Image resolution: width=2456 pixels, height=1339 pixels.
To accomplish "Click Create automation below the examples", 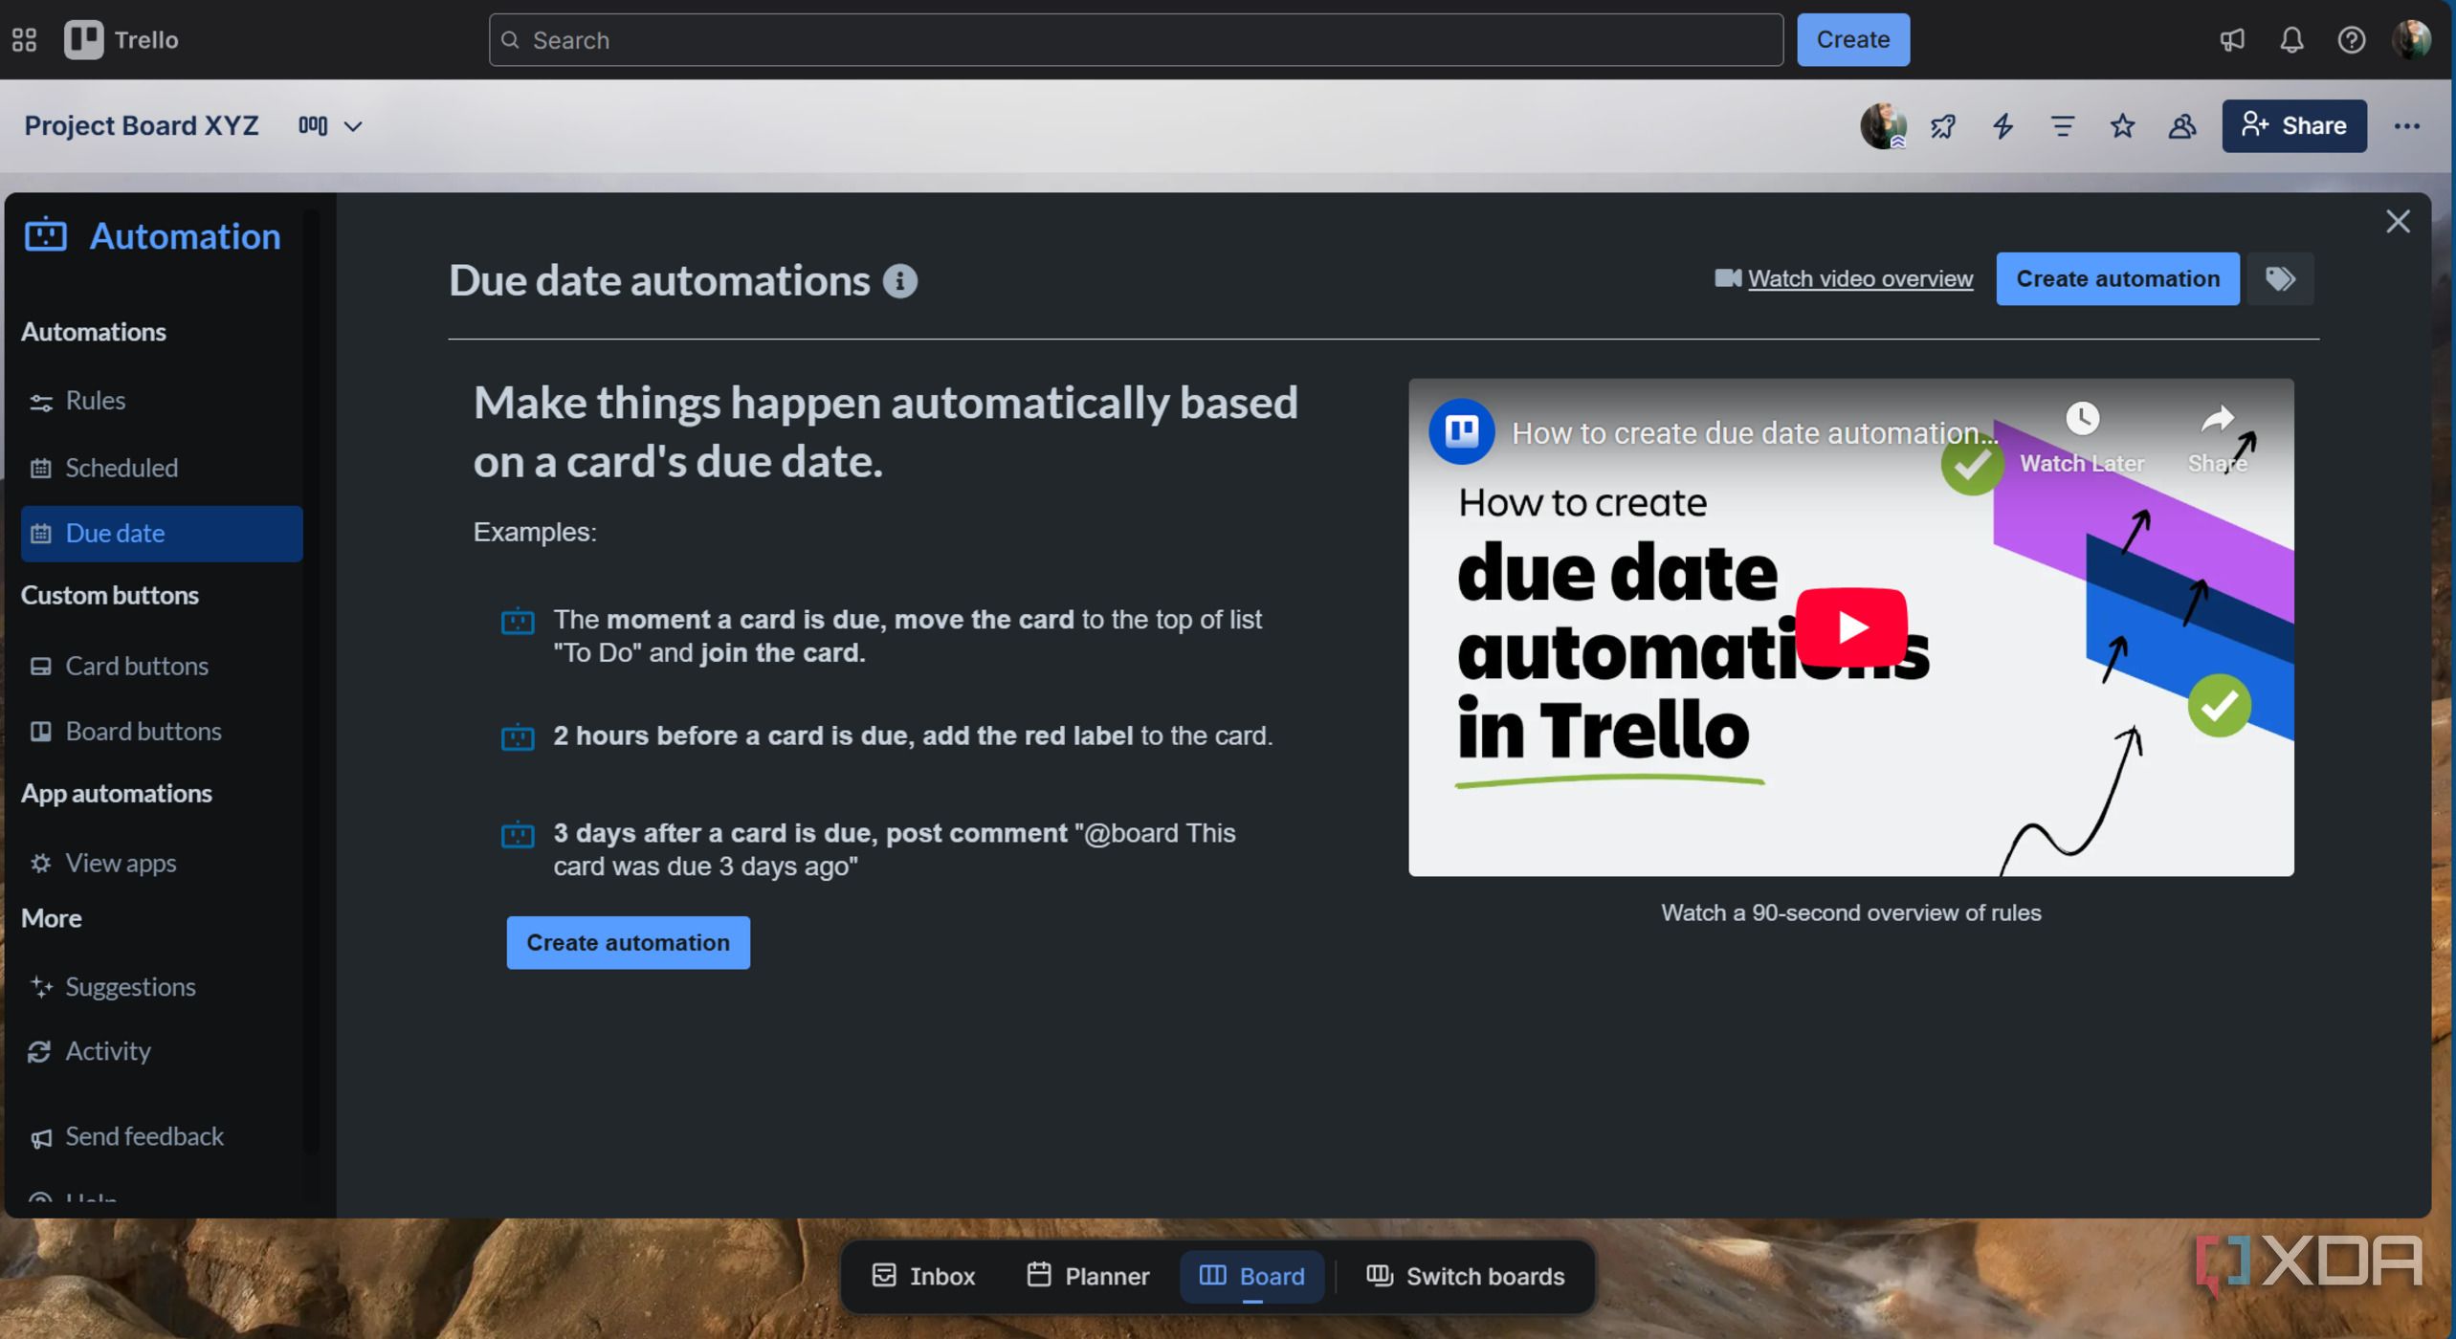I will coord(628,943).
